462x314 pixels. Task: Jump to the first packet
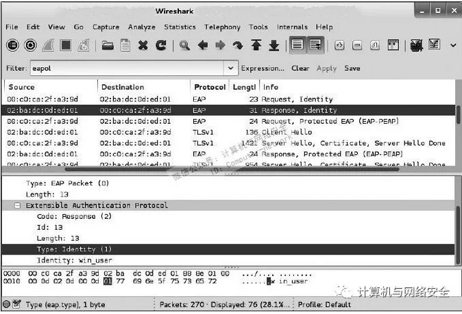pyautogui.click(x=256, y=45)
